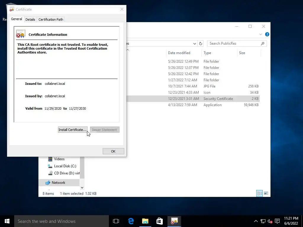
Task: Click the CD Drive (D:) disc icon
Action: 50,173
